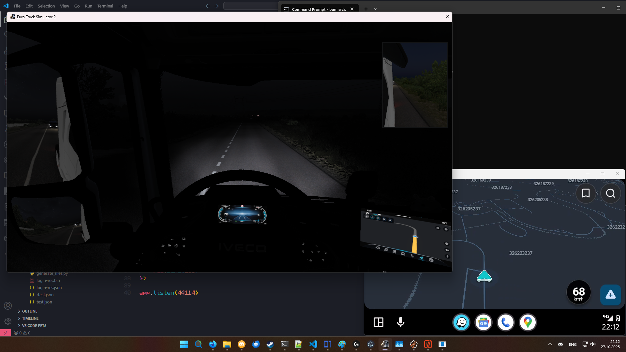Open rtest.json in the explorer
The height and width of the screenshot is (352, 626).
[45, 295]
